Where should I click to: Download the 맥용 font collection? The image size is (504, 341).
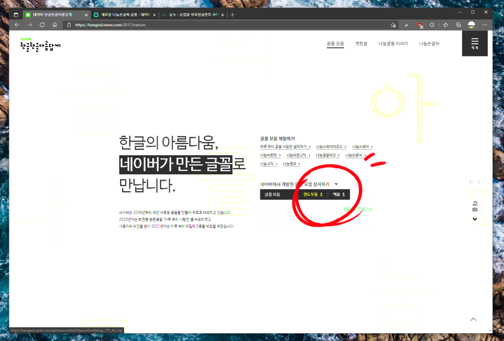click(339, 194)
